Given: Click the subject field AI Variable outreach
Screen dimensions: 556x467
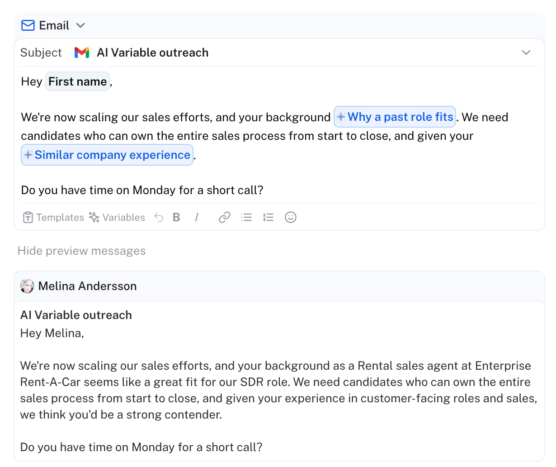Looking at the screenshot, I should pyautogui.click(x=153, y=52).
